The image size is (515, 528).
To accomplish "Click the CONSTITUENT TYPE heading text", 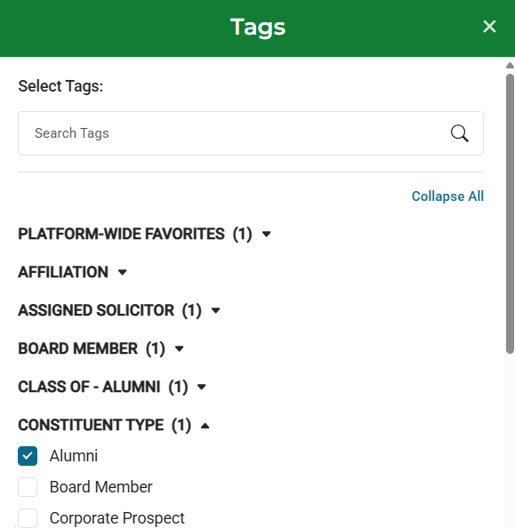I will point(91,425).
